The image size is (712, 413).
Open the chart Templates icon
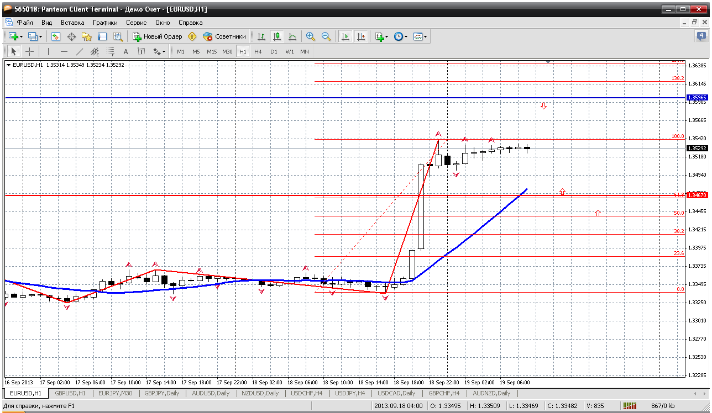pyautogui.click(x=417, y=36)
